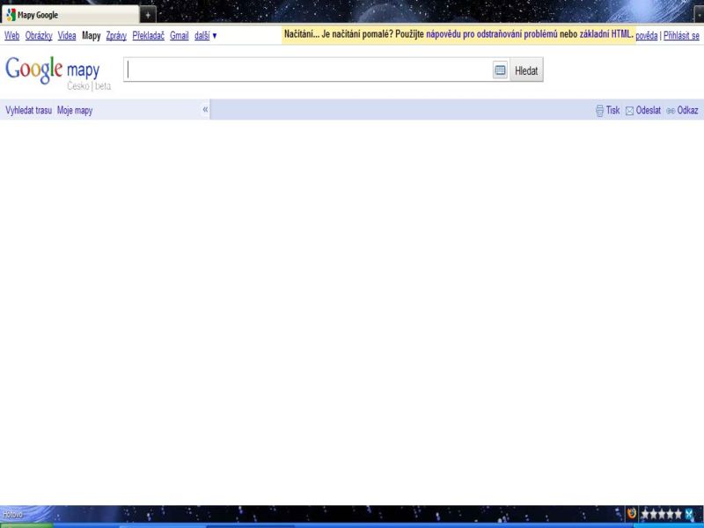The image size is (704, 528).
Task: Click the Tisk print link text
Action: [x=612, y=110]
